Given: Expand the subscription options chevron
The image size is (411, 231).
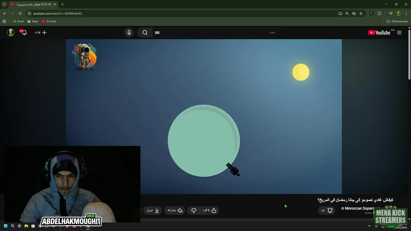Looking at the screenshot, I should pyautogui.click(x=323, y=210).
